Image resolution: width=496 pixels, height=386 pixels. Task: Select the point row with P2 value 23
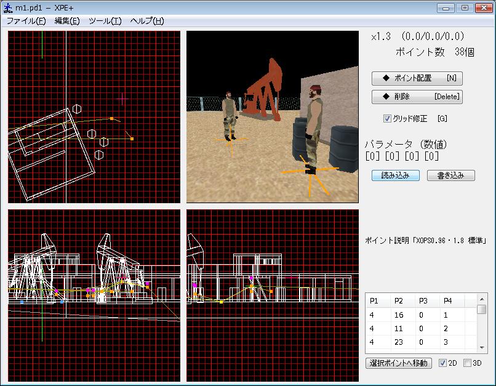tap(422, 342)
